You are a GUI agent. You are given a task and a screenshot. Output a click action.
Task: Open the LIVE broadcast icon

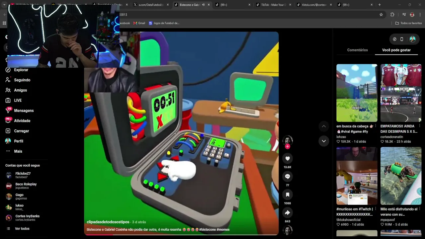8,100
